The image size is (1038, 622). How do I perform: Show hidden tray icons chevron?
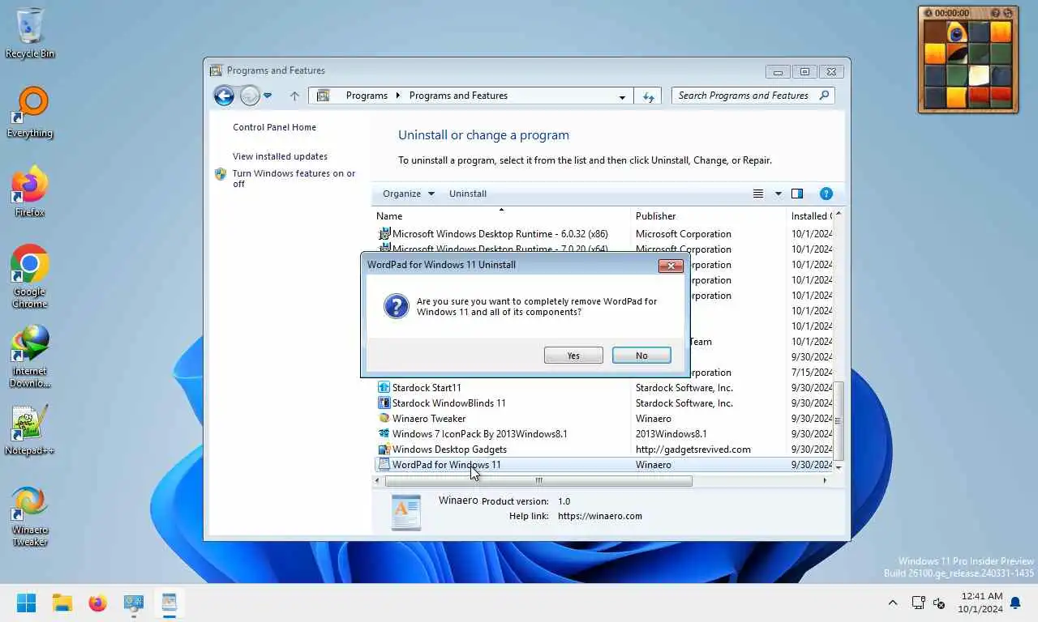pyautogui.click(x=893, y=603)
